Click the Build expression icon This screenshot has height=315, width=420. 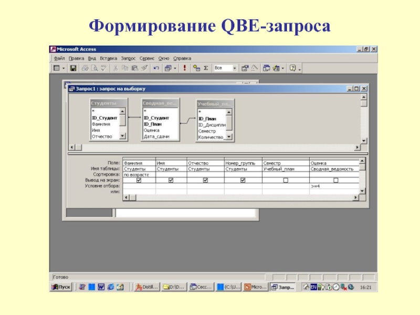coord(254,68)
